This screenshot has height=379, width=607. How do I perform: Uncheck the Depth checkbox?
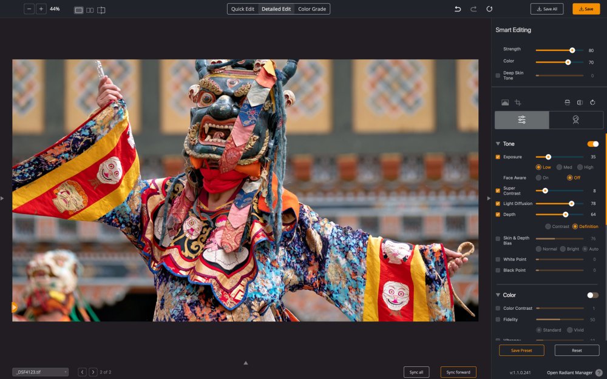coord(498,214)
